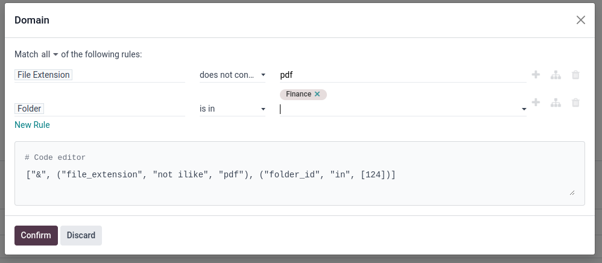This screenshot has height=263, width=602.
Task: Click the 'pdf' value input
Action: (402, 75)
